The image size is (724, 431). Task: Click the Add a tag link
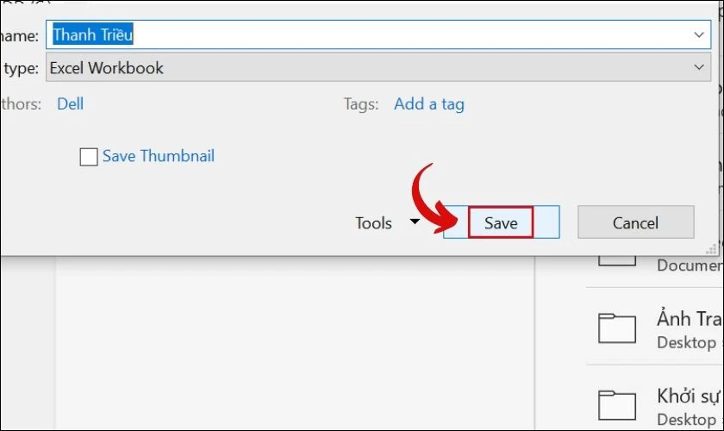click(x=429, y=104)
